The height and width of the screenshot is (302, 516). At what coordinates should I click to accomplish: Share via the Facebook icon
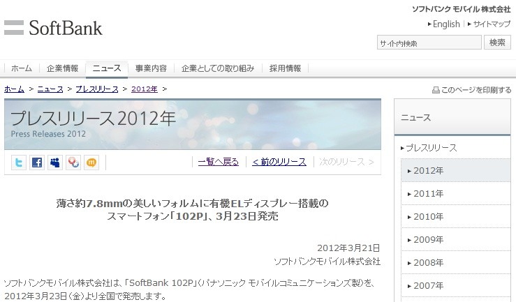coord(37,163)
